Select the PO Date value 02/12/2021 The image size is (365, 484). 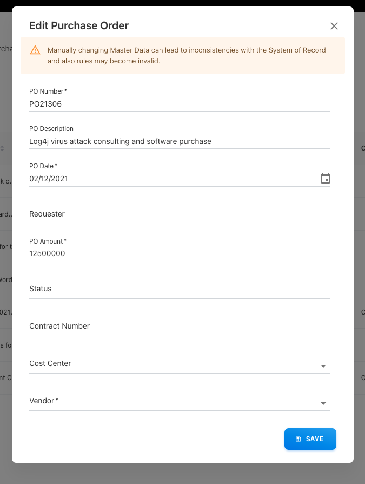click(x=49, y=179)
